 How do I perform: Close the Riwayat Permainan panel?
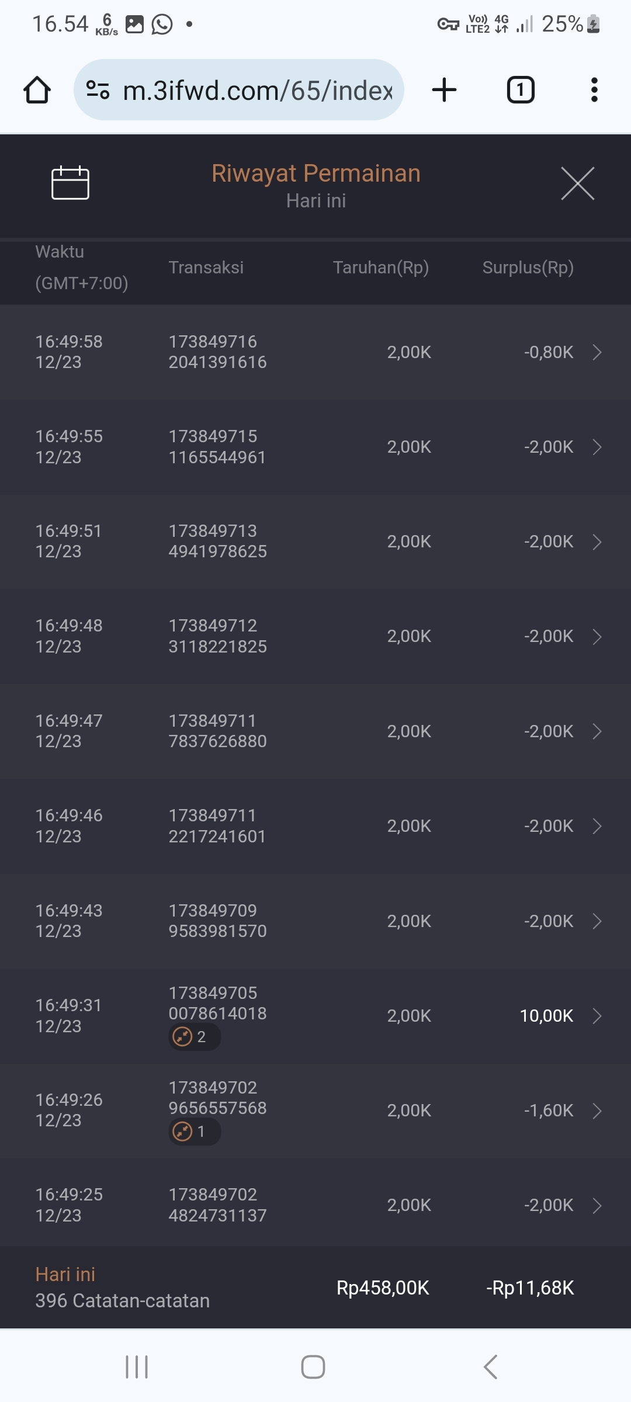(577, 183)
